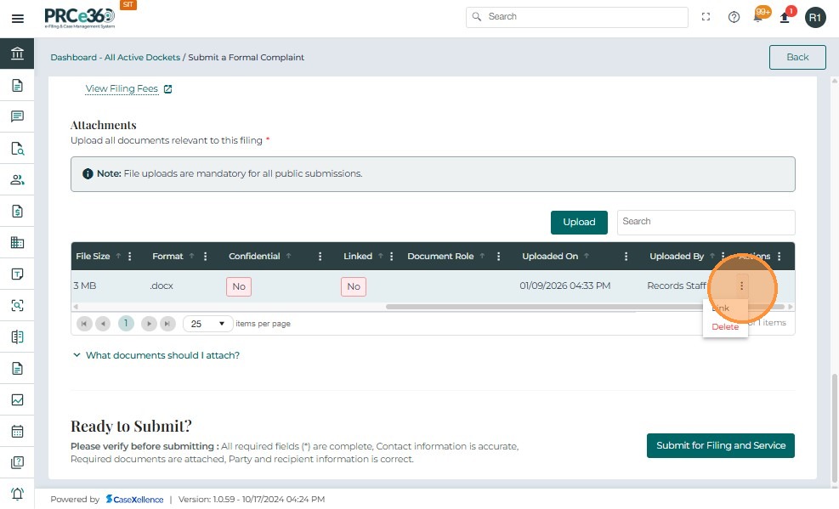
Task: Open Linked column options menu
Action: [x=391, y=257]
